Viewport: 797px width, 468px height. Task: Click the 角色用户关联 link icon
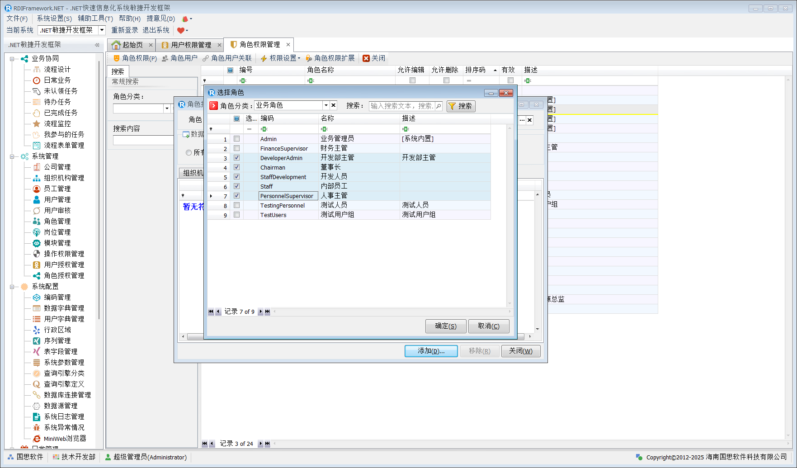(x=206, y=58)
